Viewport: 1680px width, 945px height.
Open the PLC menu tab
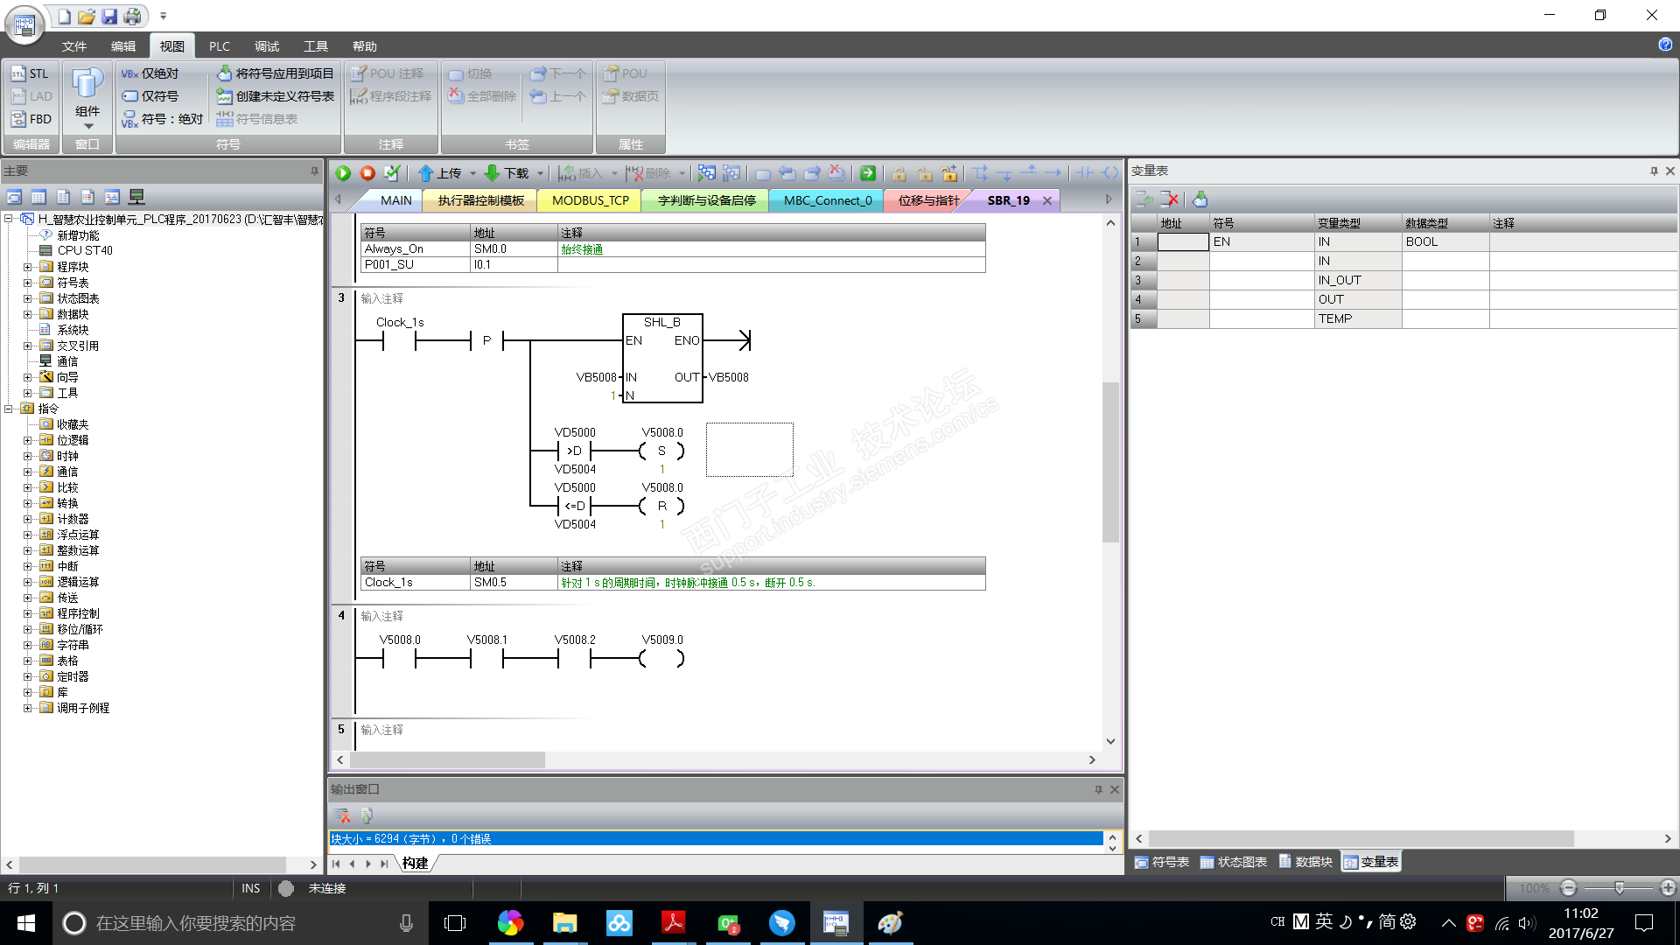pos(219,46)
